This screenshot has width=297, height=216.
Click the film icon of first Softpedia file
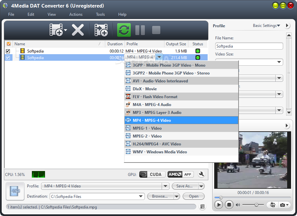tap(22, 51)
